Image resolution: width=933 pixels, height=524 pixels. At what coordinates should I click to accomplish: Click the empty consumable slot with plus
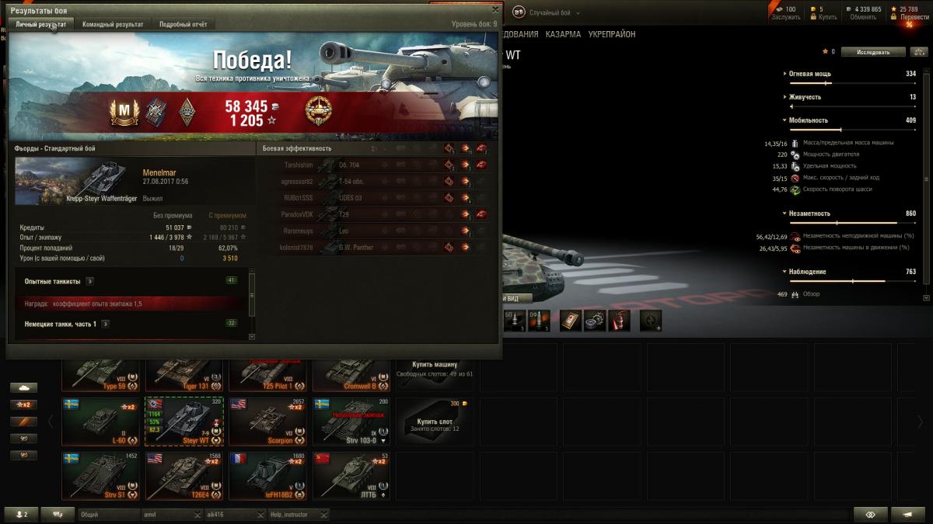coord(651,320)
